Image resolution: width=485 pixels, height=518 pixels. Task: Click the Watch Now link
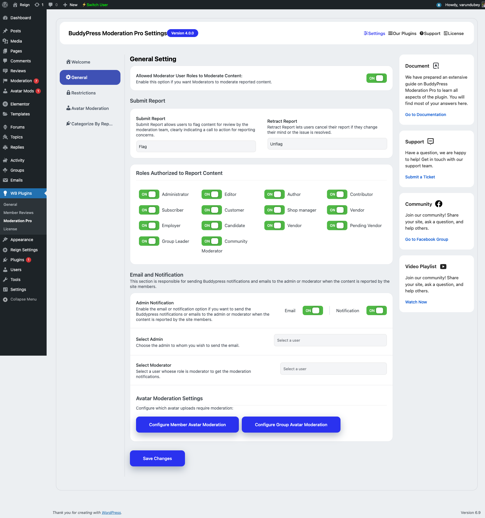tap(416, 302)
